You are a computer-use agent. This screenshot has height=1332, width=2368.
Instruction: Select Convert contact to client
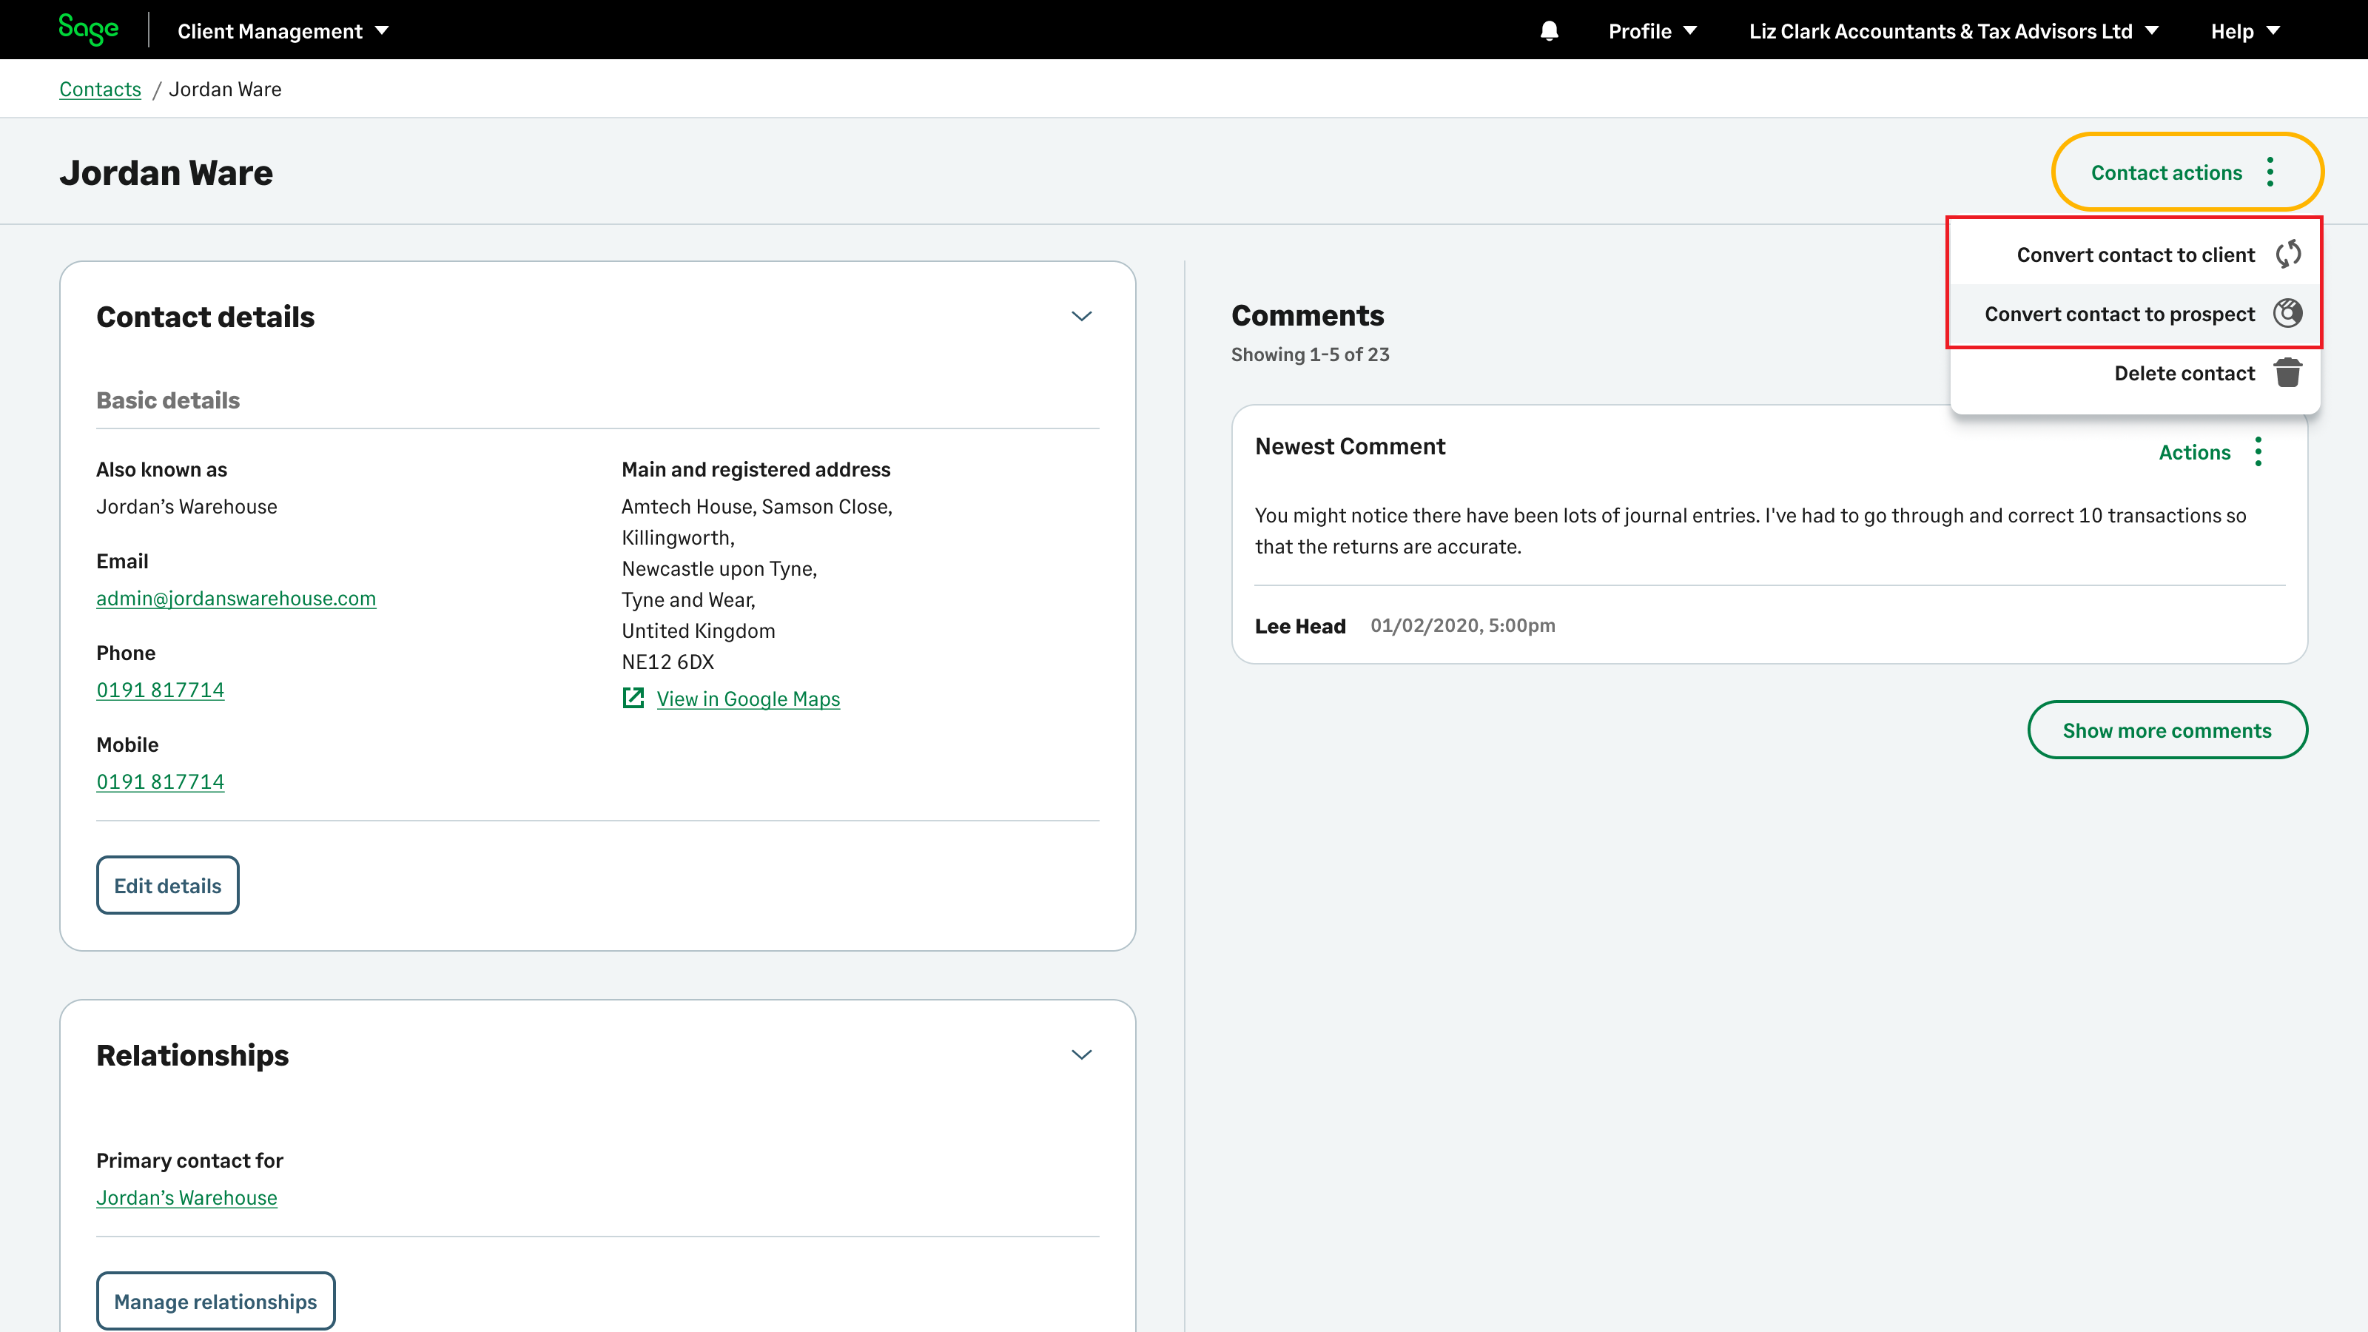pyautogui.click(x=2134, y=255)
